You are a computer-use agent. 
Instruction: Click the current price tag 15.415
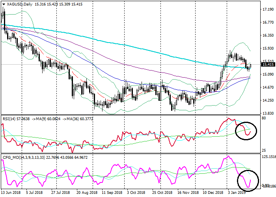[268, 64]
